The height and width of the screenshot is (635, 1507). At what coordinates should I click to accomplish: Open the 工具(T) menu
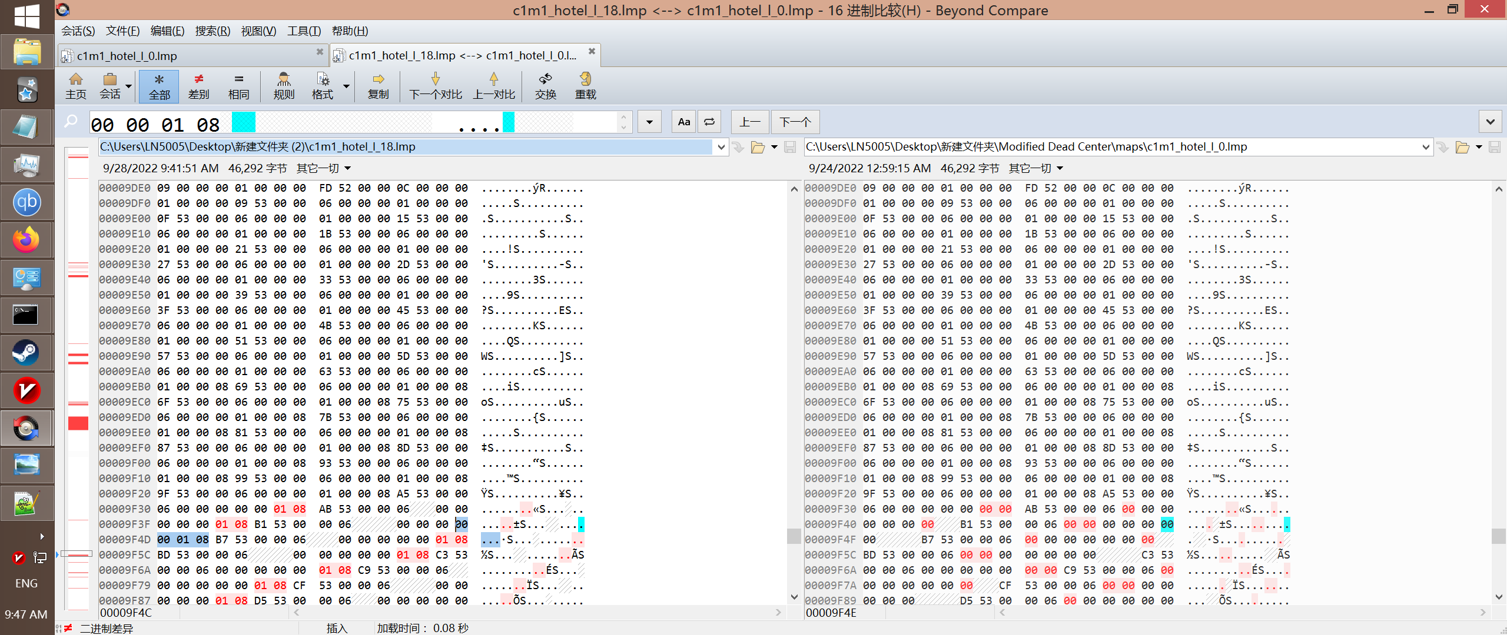(303, 31)
